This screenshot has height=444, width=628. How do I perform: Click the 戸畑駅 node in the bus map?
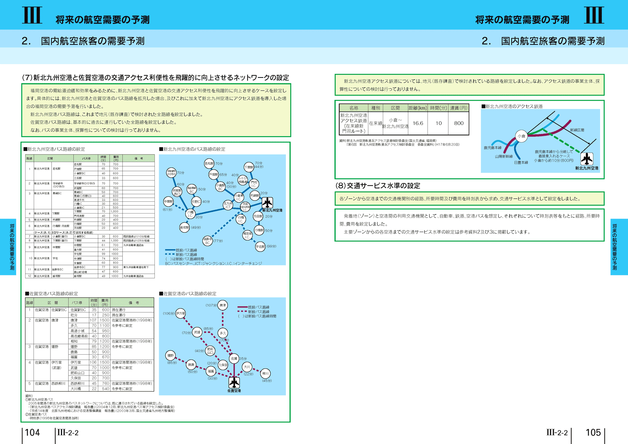(213, 175)
